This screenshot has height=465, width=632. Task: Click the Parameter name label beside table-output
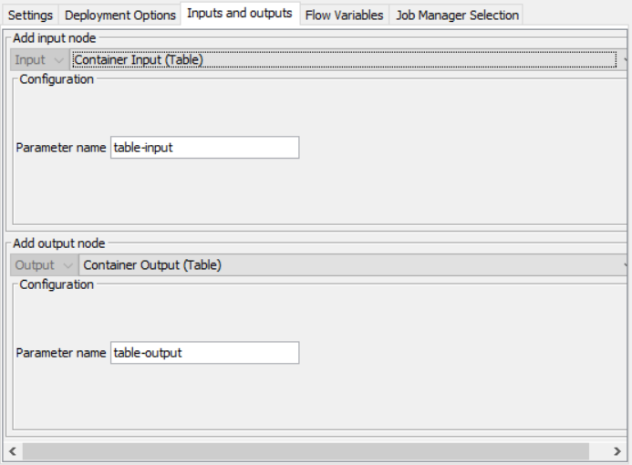(x=61, y=353)
